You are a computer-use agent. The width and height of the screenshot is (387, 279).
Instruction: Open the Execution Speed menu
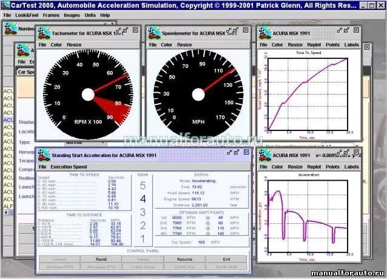(69, 167)
